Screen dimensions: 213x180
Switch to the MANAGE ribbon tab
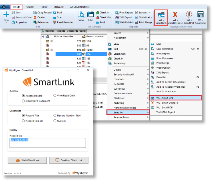[59, 7]
